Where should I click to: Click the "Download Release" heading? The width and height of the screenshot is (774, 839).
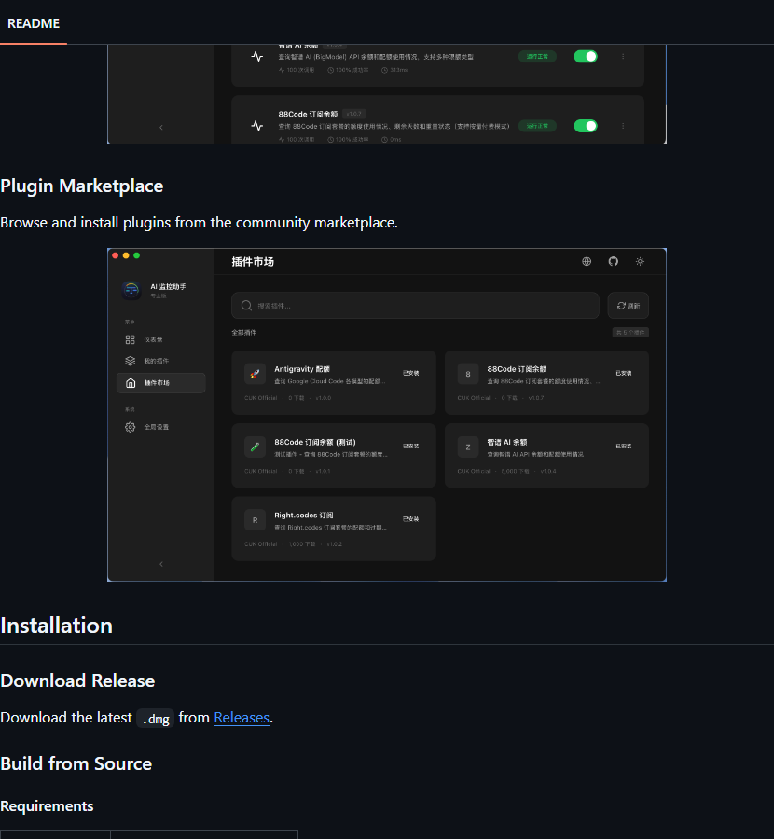(x=77, y=681)
